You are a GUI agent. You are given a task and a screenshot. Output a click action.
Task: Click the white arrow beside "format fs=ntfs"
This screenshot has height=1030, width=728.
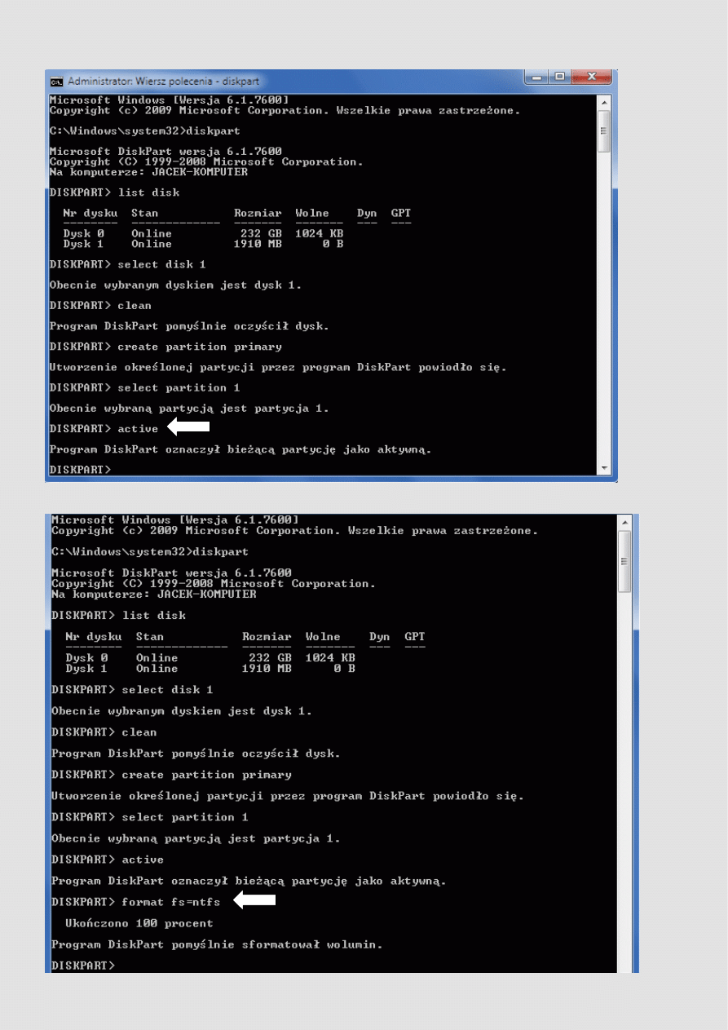[255, 900]
